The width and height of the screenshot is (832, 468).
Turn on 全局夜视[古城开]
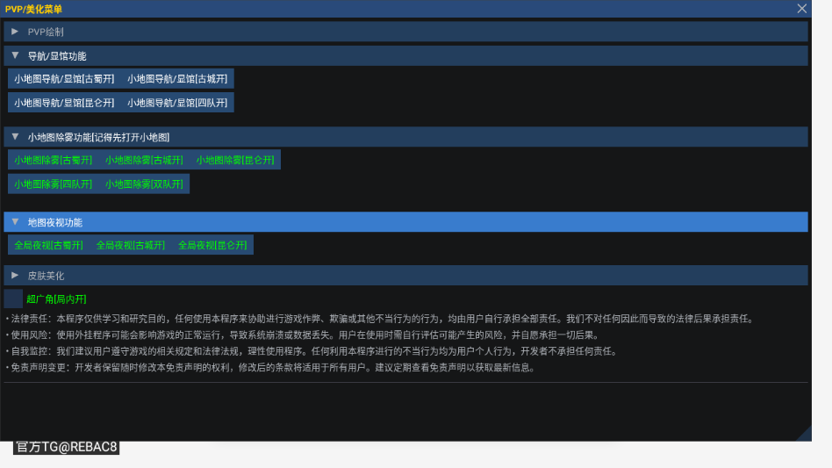click(x=130, y=245)
